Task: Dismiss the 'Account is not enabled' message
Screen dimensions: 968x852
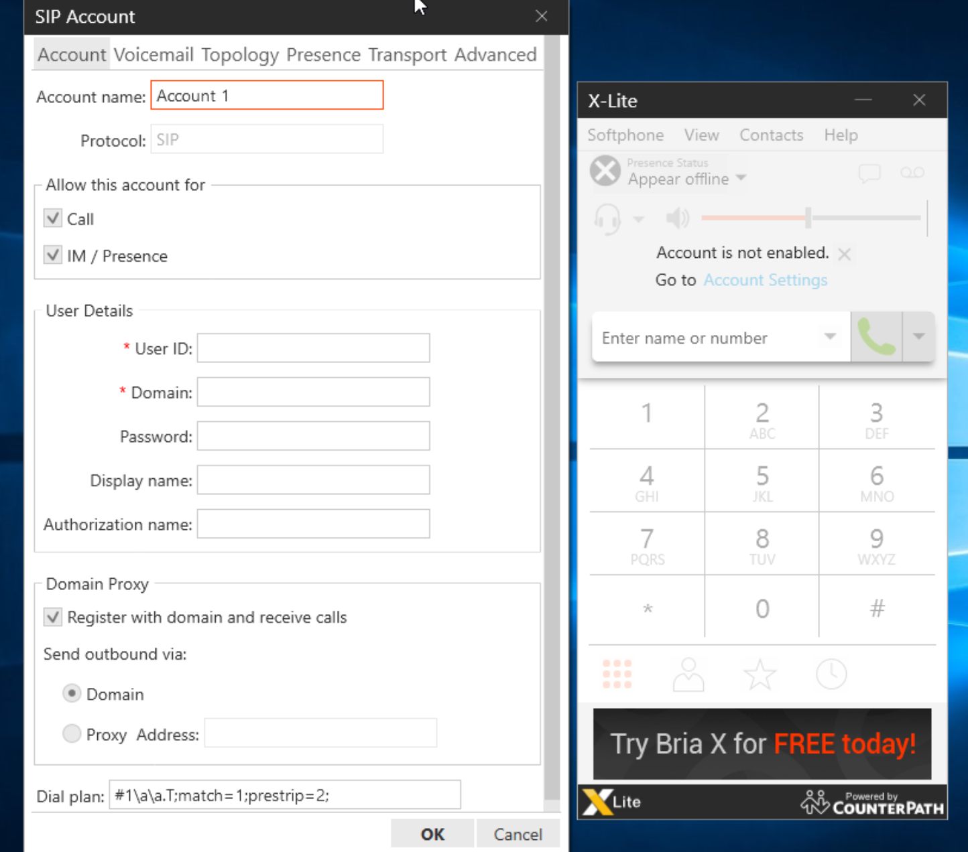Action: (x=845, y=254)
